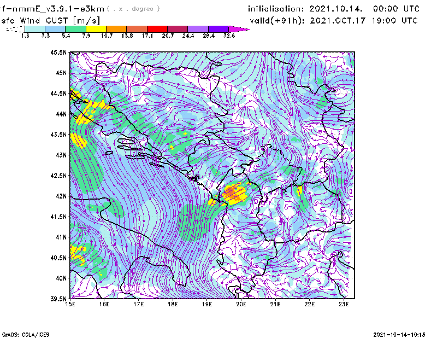This screenshot has height=338, width=437.
Task: Click the "45N" latitude label
Action: [x=61, y=73]
